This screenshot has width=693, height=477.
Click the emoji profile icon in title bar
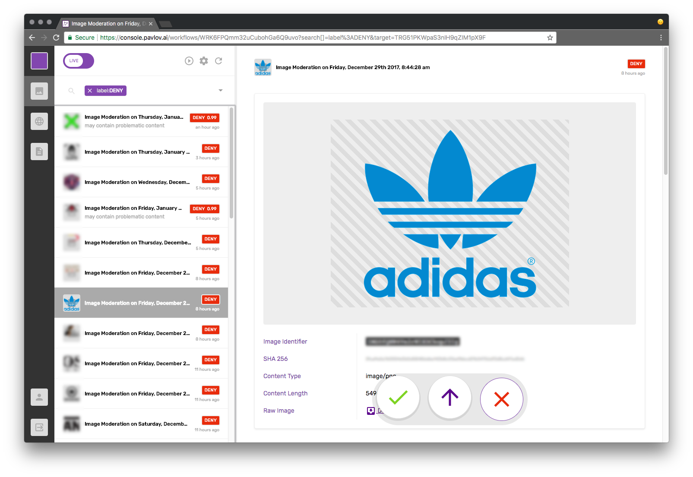(660, 22)
